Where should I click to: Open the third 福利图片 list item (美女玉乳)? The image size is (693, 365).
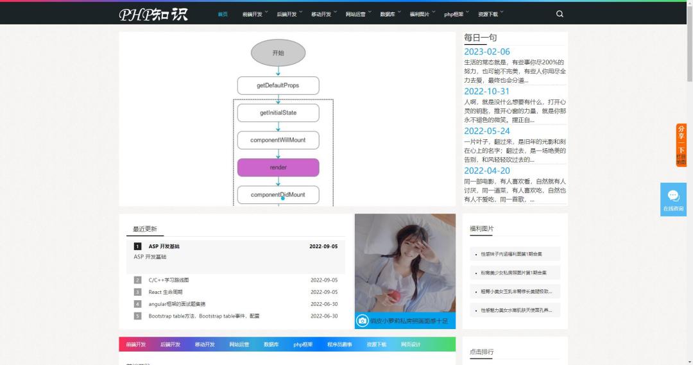[517, 292]
